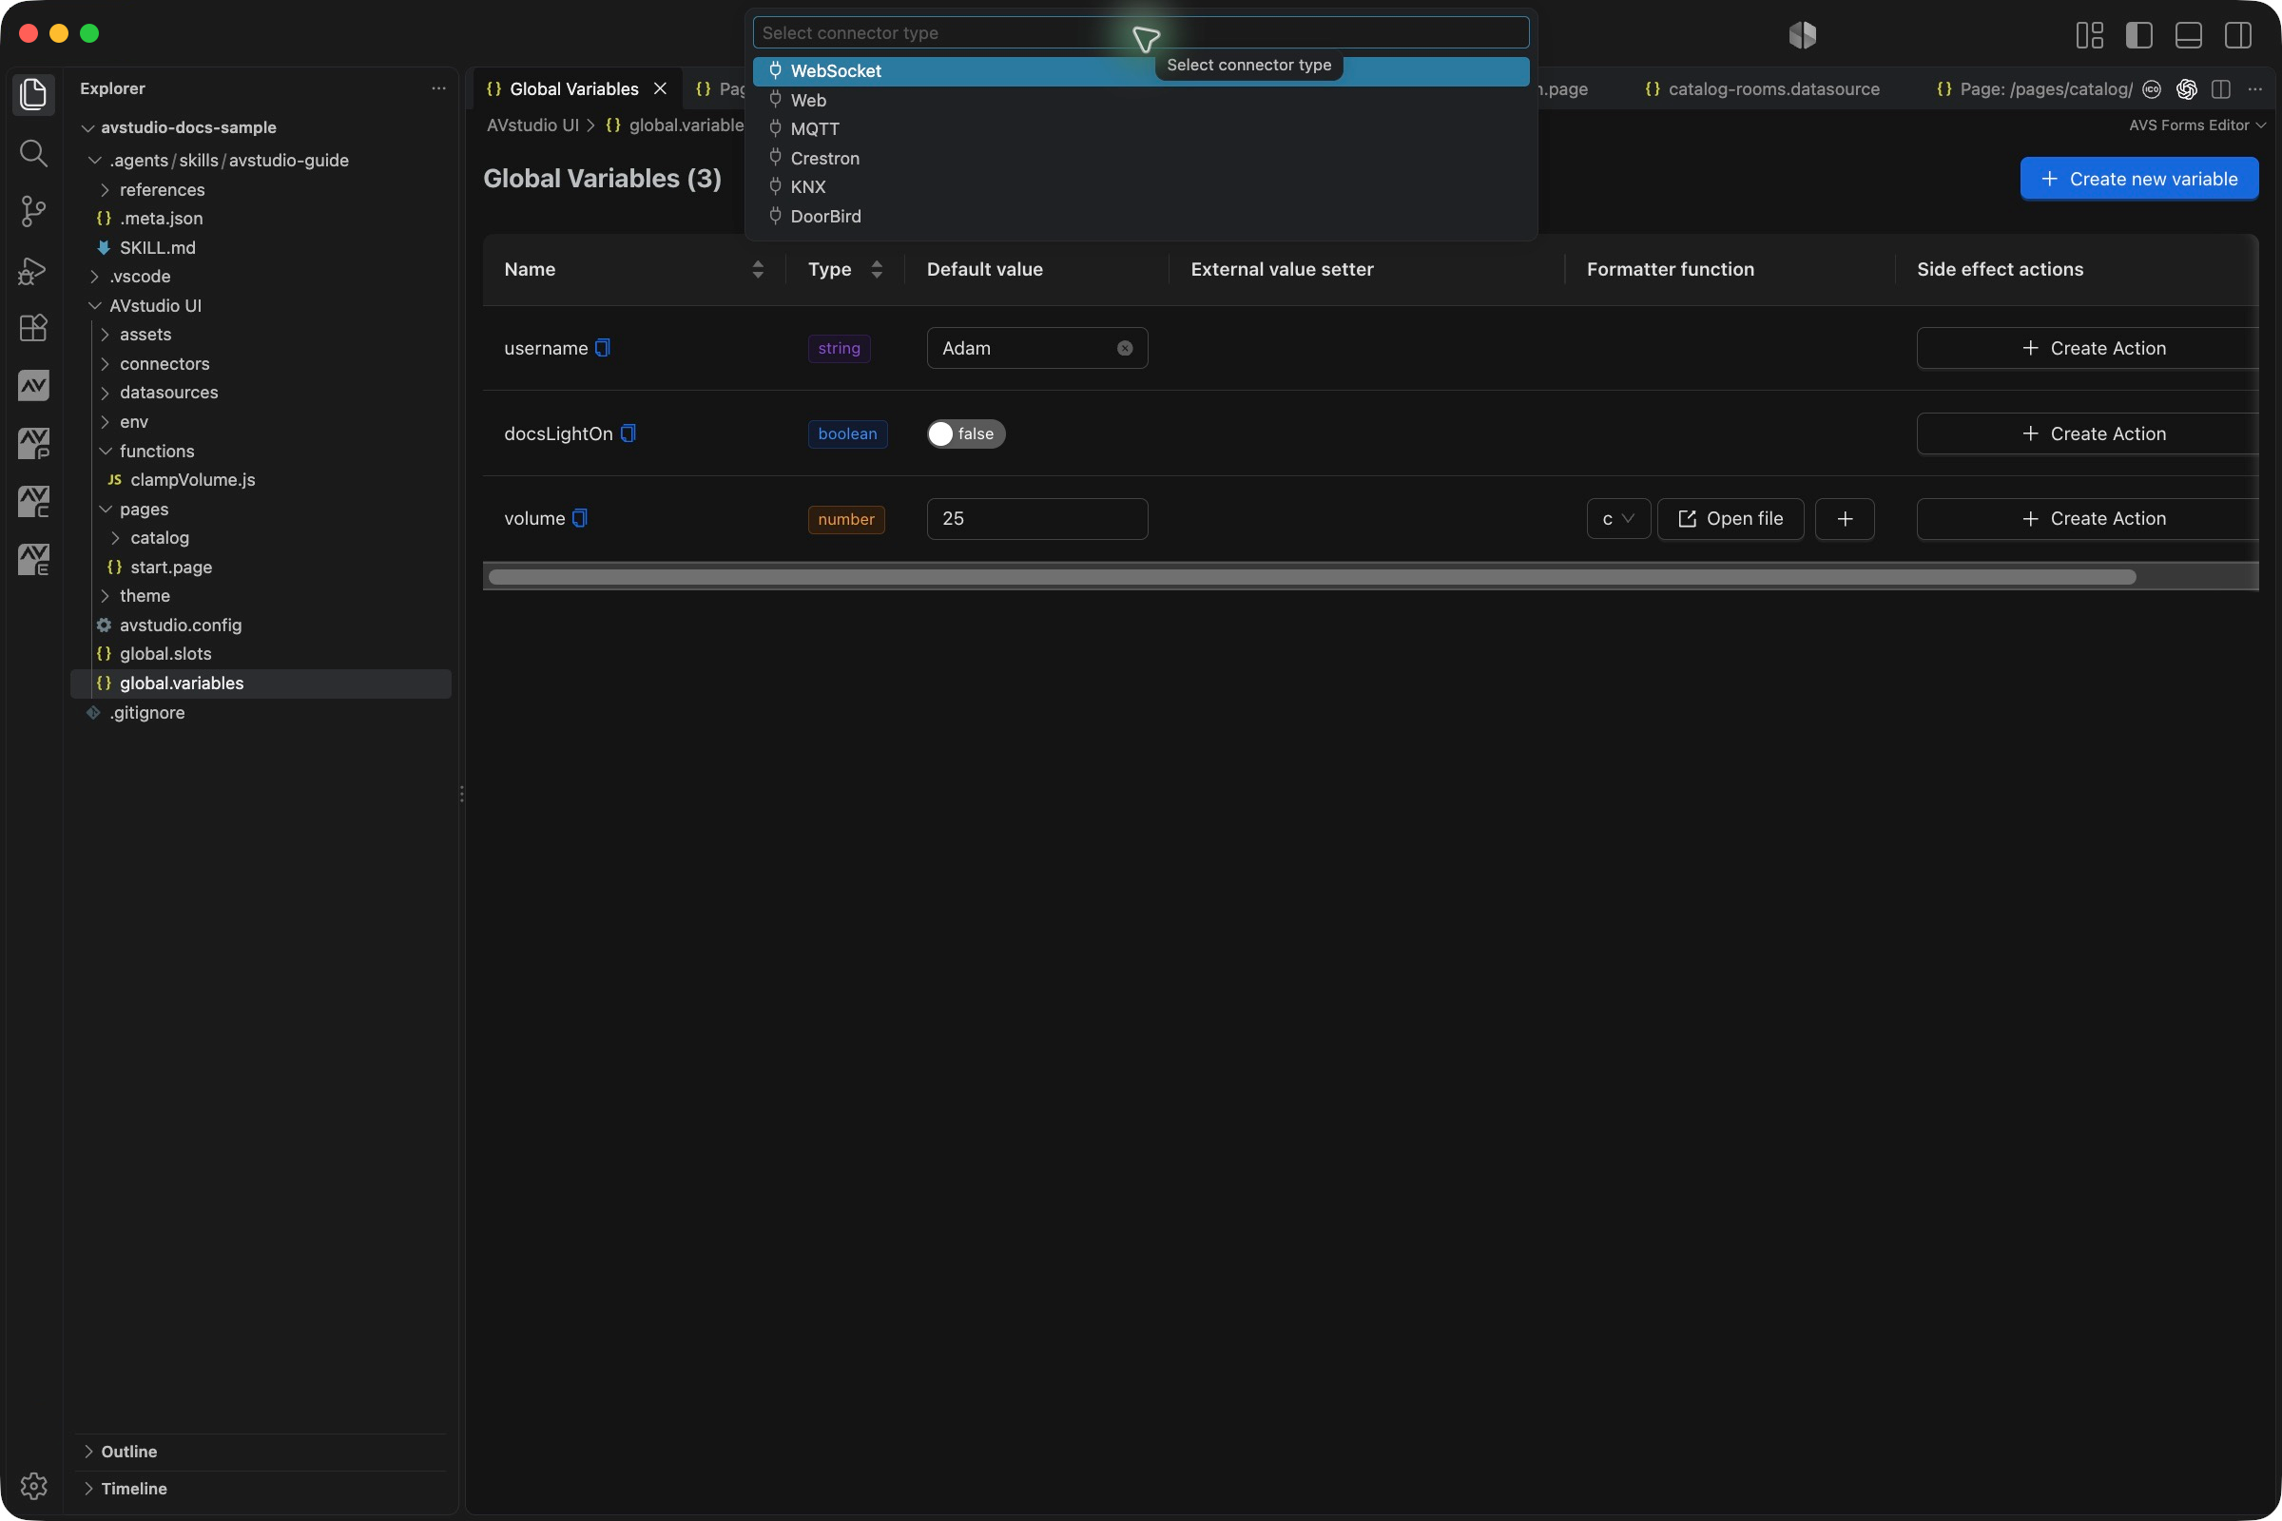Split the editor right icon
Screen dimensions: 2282x1521
point(2221,89)
